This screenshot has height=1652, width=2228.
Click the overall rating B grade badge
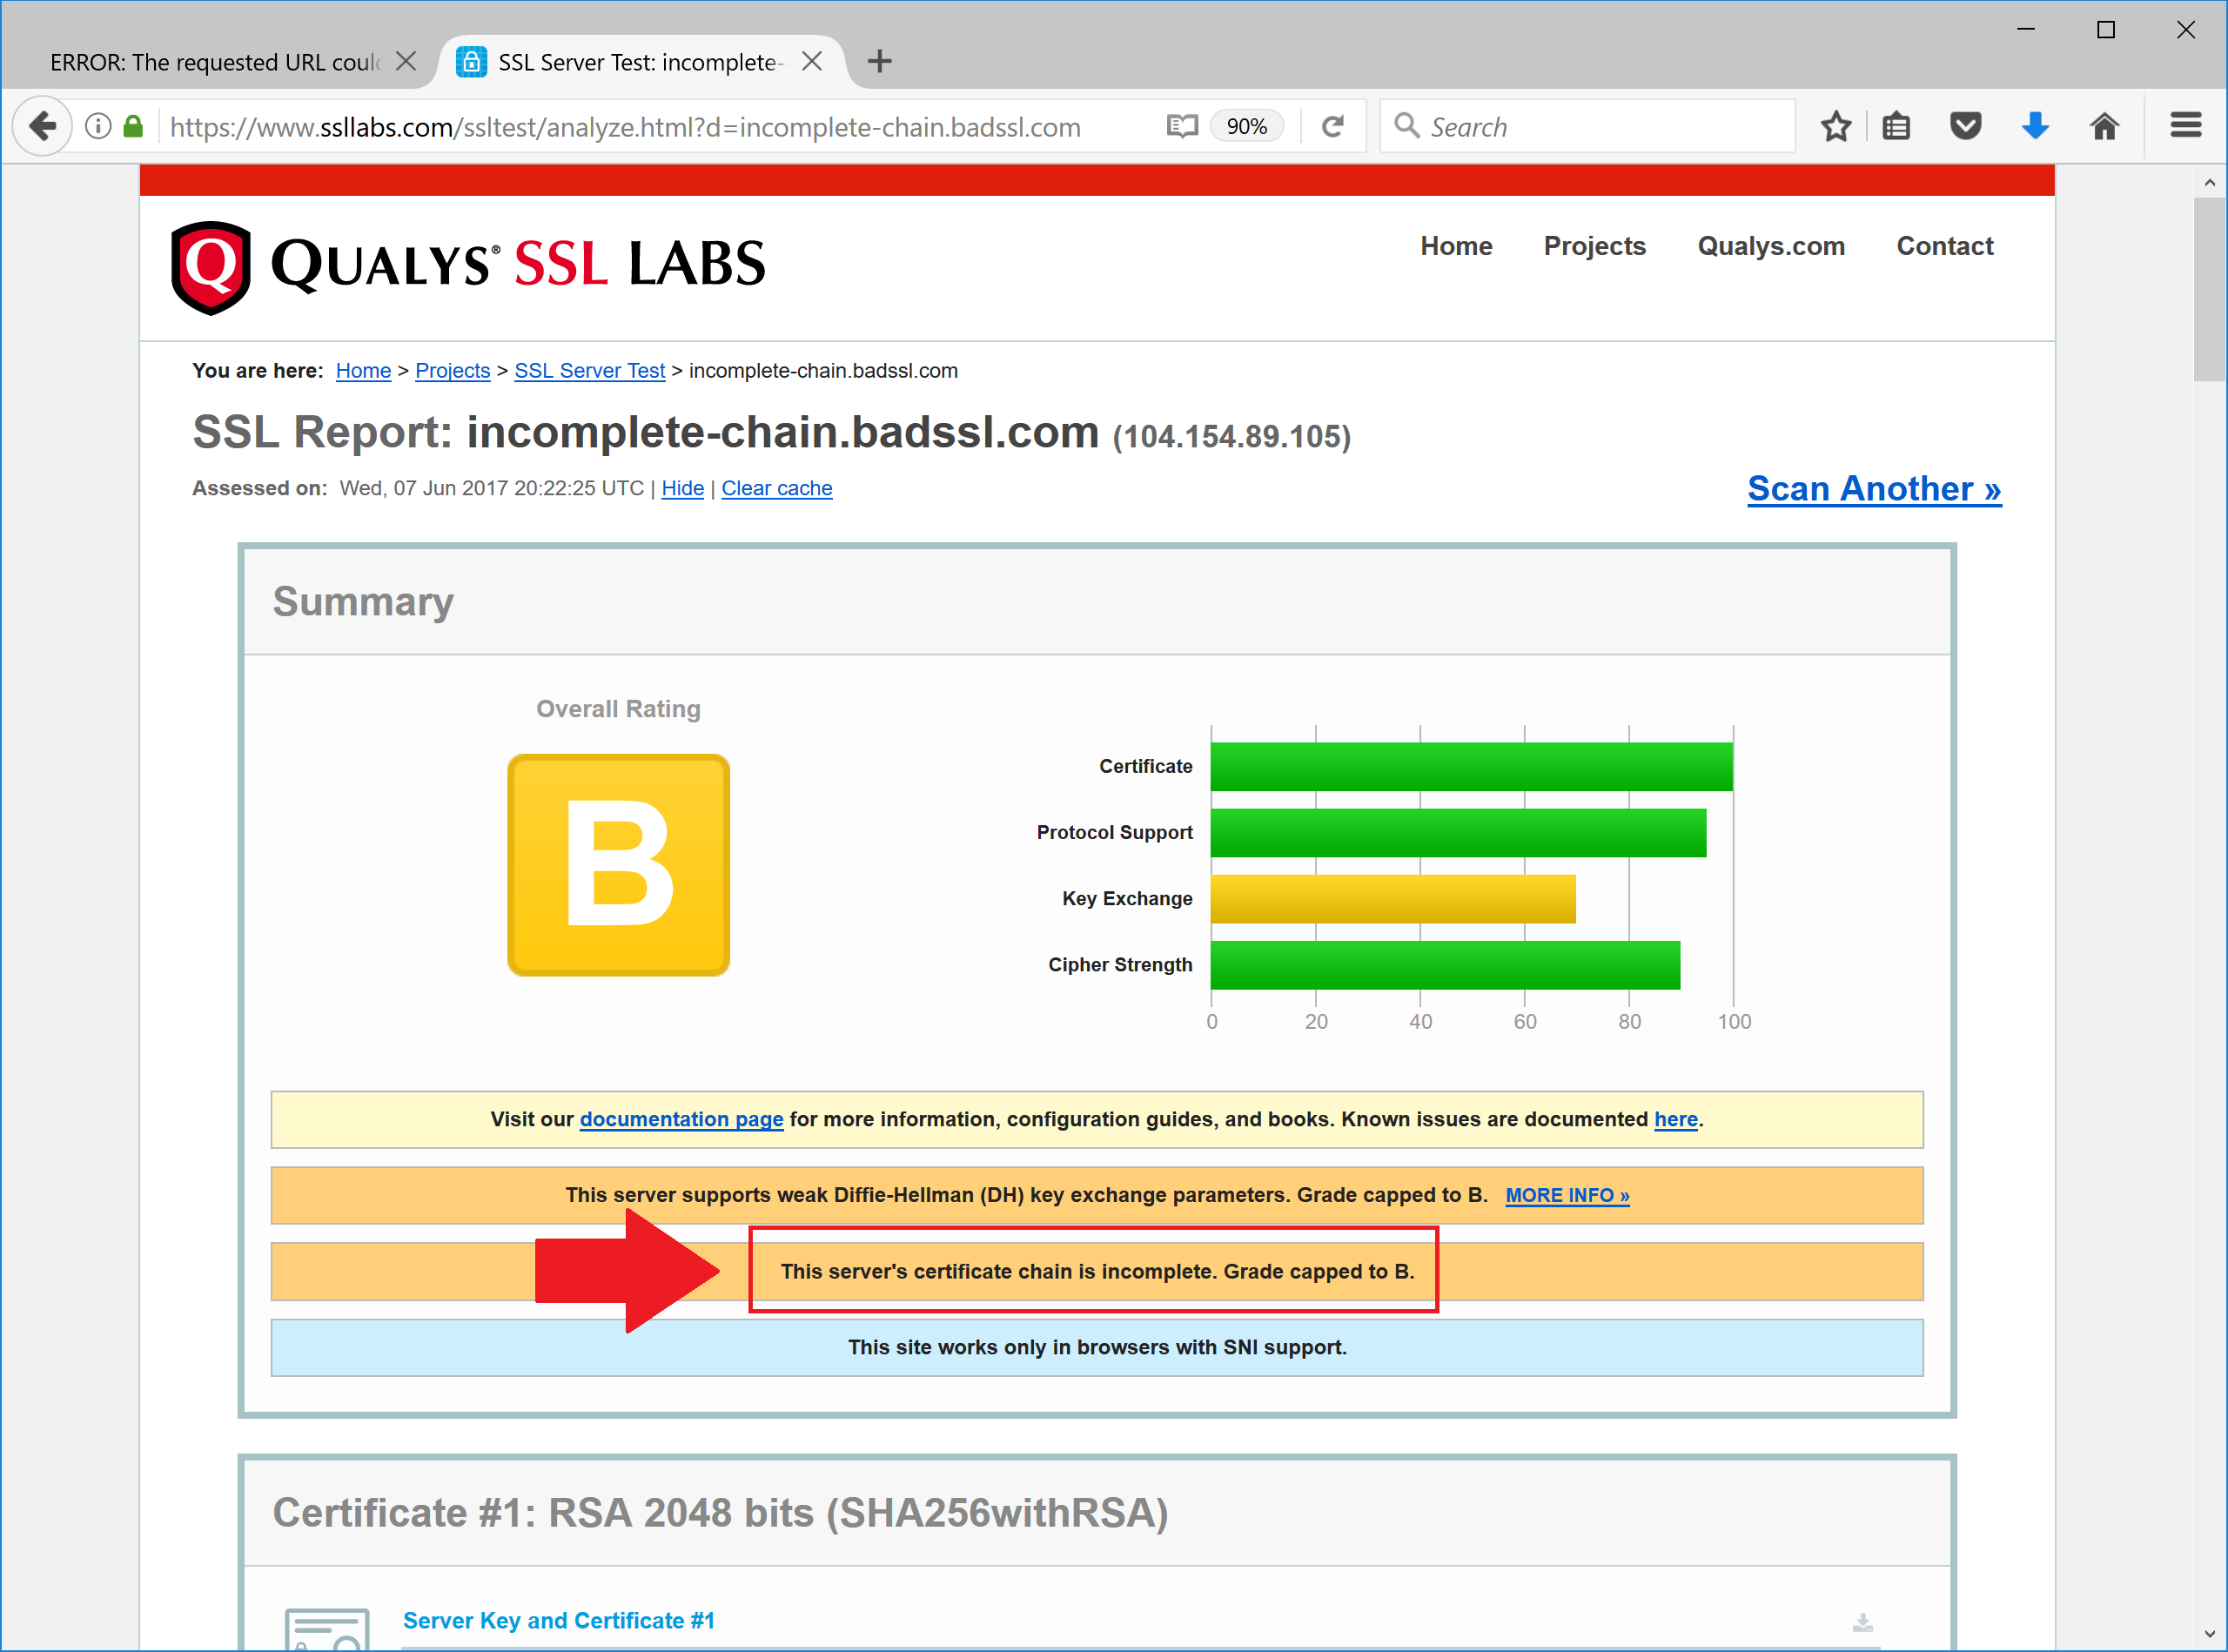[x=618, y=865]
